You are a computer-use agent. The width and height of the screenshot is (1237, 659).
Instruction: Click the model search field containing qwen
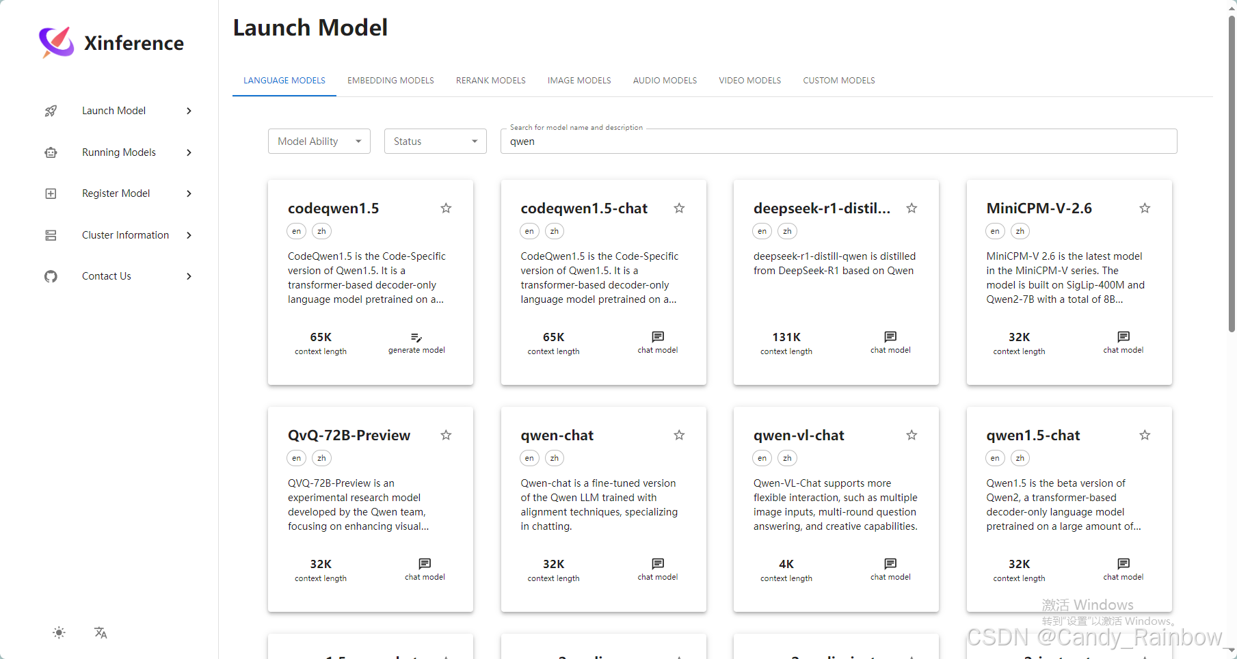(x=839, y=142)
